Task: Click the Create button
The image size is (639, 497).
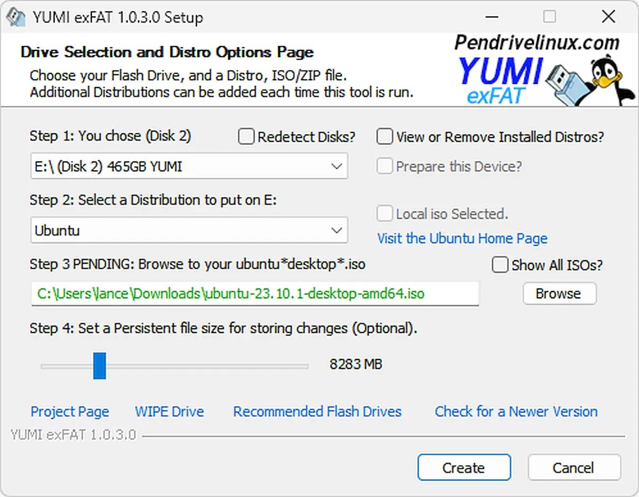Action: tap(464, 468)
